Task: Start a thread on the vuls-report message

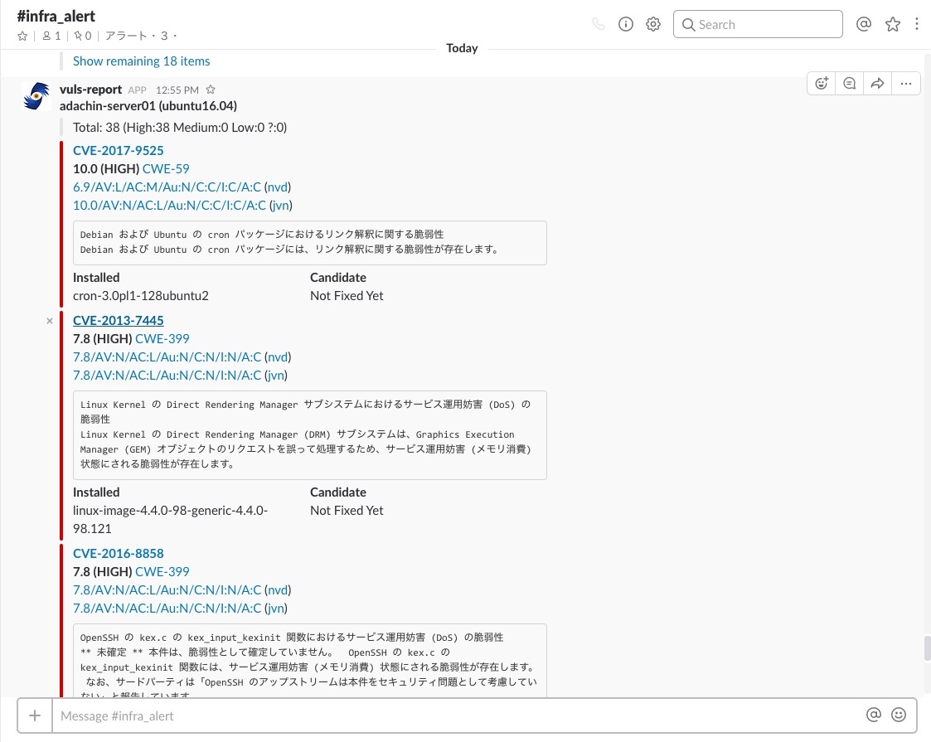Action: (849, 83)
